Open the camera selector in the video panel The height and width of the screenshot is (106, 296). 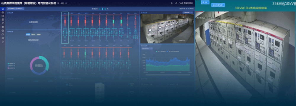(188, 13)
